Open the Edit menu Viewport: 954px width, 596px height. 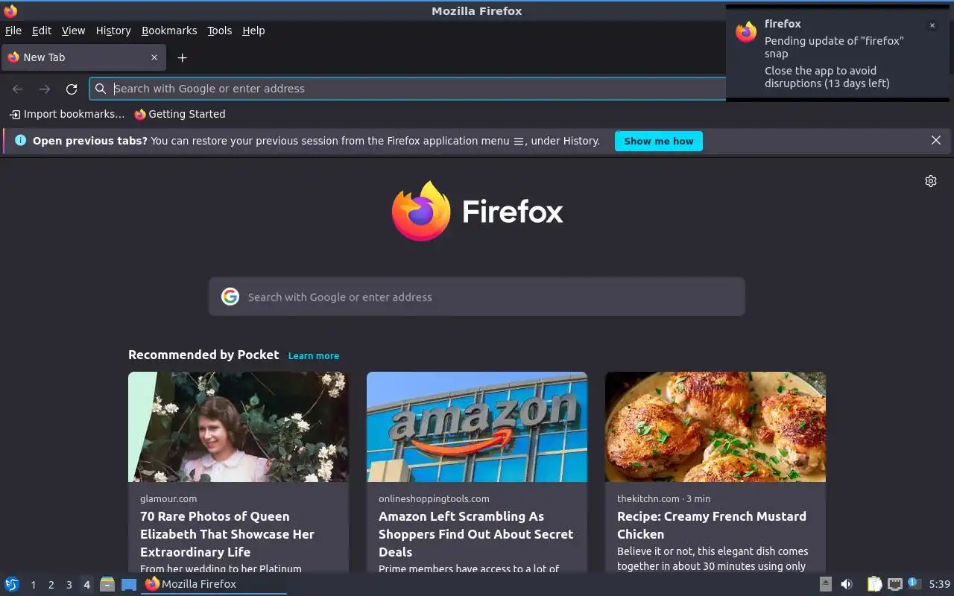tap(42, 31)
